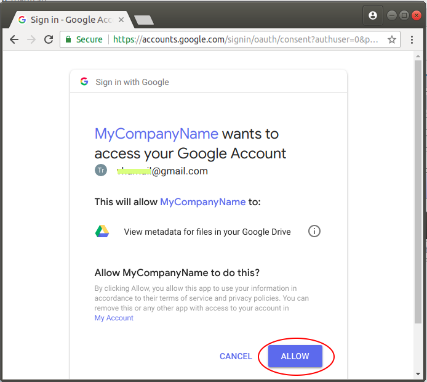Click the Google Drive icon

click(x=102, y=231)
